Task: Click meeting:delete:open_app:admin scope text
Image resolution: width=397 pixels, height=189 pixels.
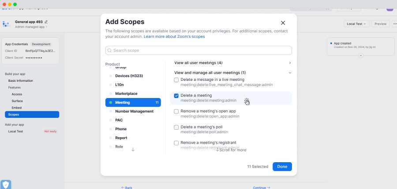Action: 210,116
